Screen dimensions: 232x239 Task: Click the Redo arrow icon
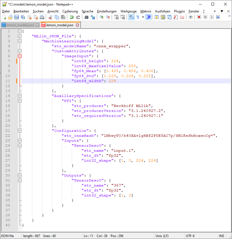[78, 17]
